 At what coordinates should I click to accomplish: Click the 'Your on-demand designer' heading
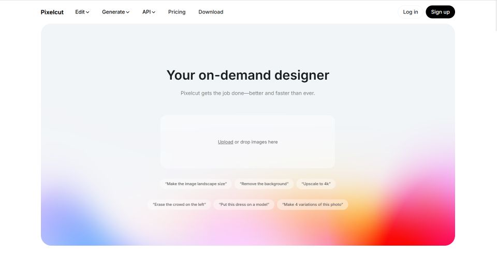click(247, 75)
